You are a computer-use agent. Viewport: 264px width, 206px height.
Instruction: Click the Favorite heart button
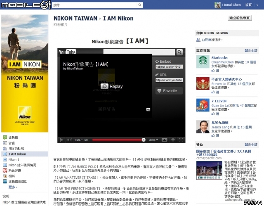(x=169, y=91)
